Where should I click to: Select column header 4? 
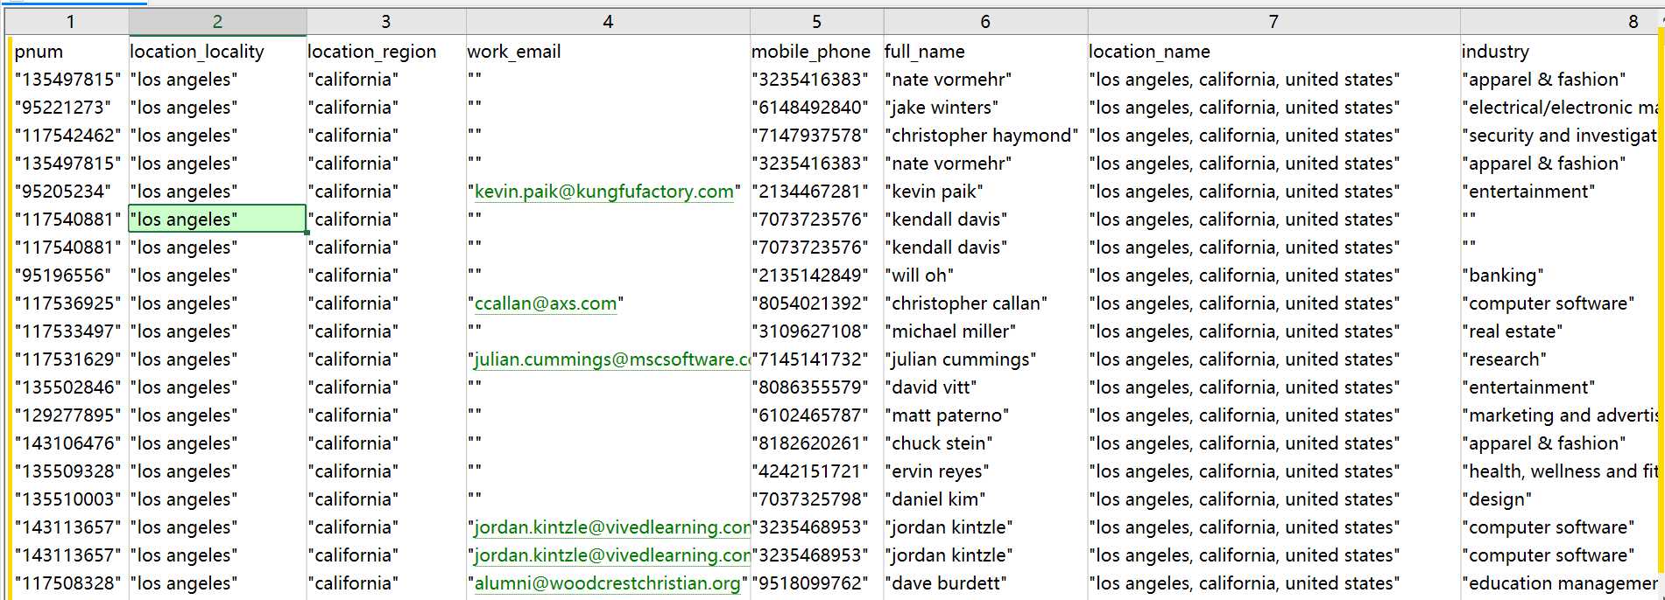point(608,22)
